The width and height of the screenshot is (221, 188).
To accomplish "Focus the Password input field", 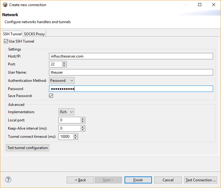I will [x=131, y=89].
